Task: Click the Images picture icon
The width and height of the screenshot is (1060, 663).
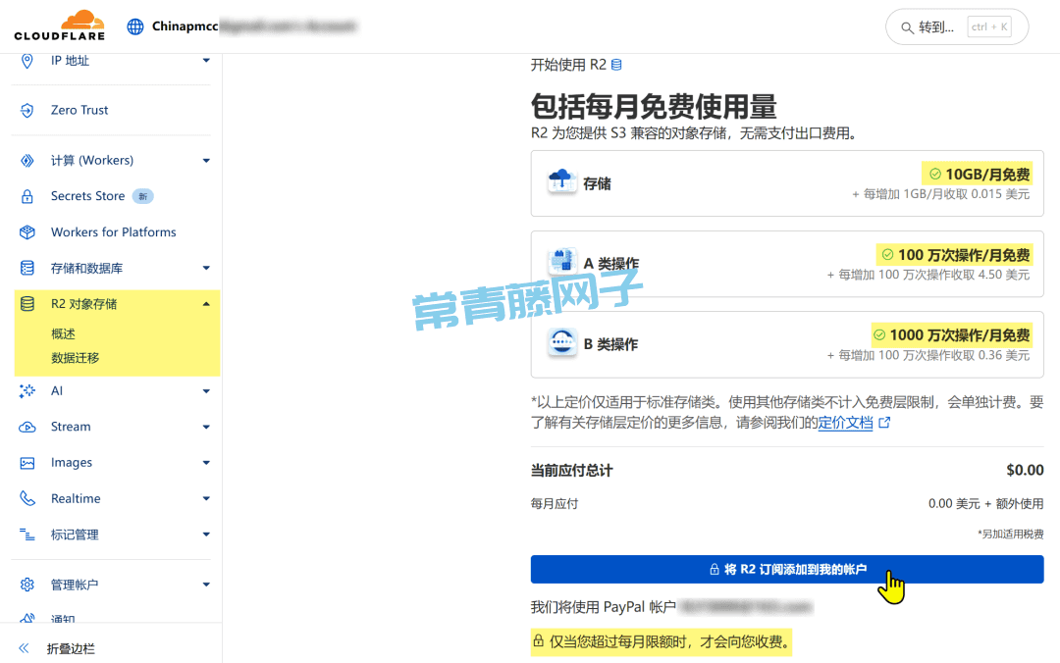Action: [x=27, y=463]
